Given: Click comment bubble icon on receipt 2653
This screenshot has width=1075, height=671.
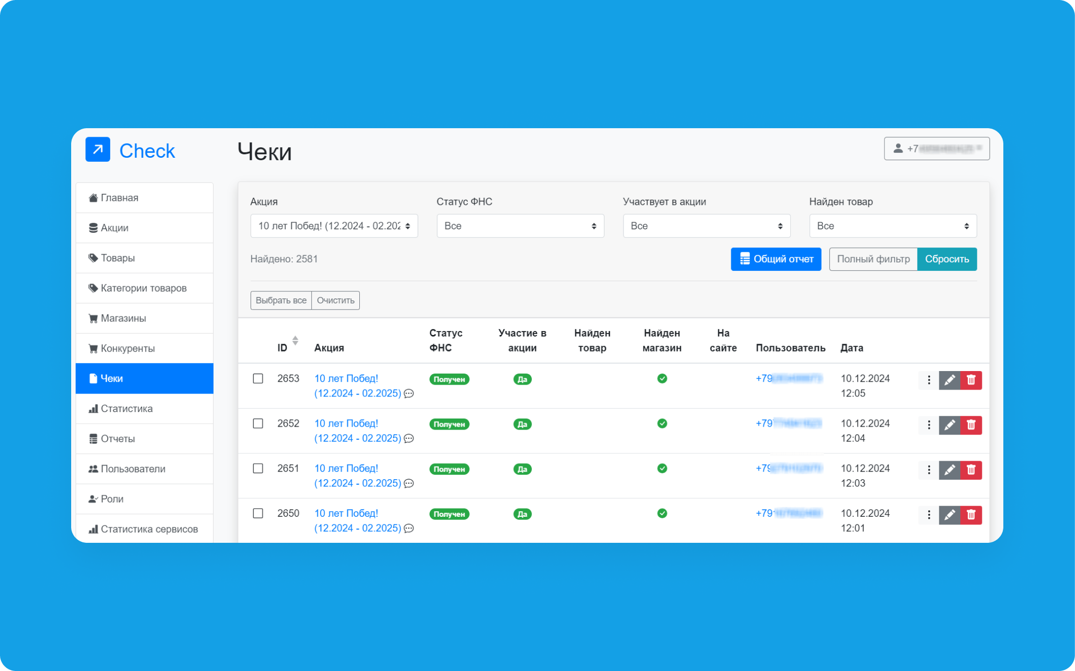Looking at the screenshot, I should (x=409, y=394).
